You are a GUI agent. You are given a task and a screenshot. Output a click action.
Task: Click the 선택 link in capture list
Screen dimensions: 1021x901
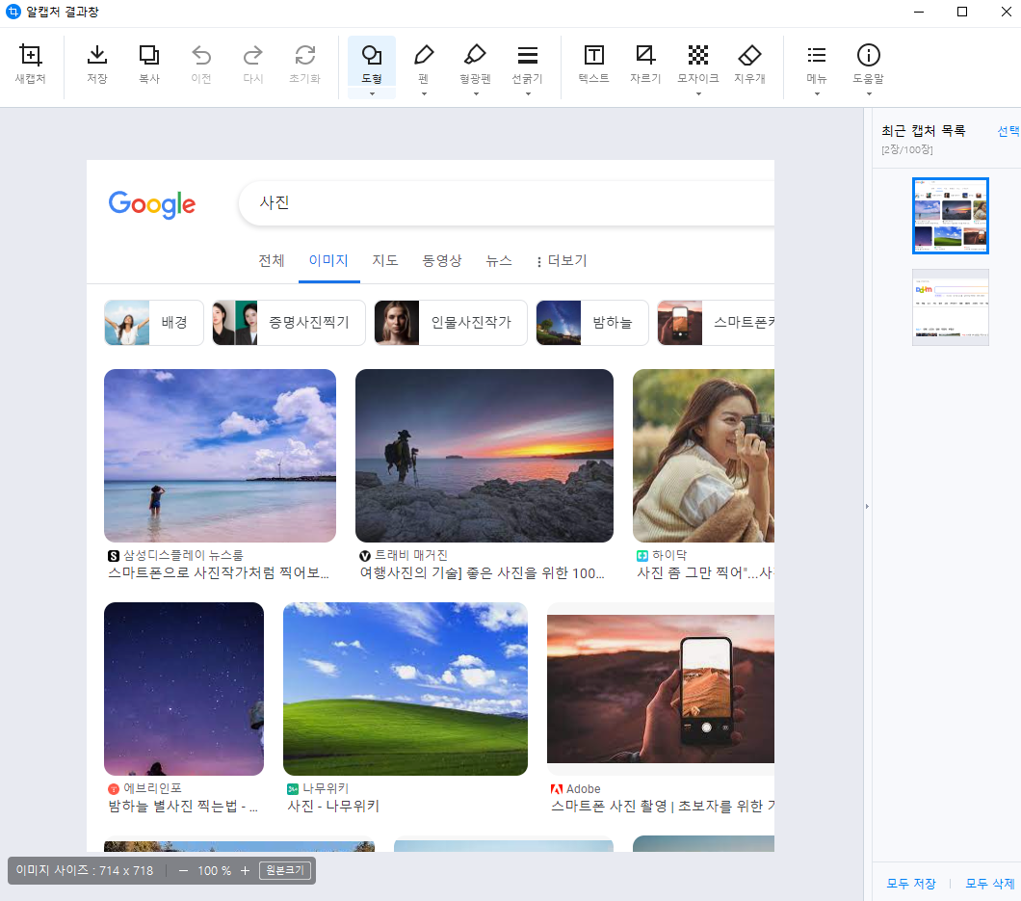pyautogui.click(x=1008, y=131)
